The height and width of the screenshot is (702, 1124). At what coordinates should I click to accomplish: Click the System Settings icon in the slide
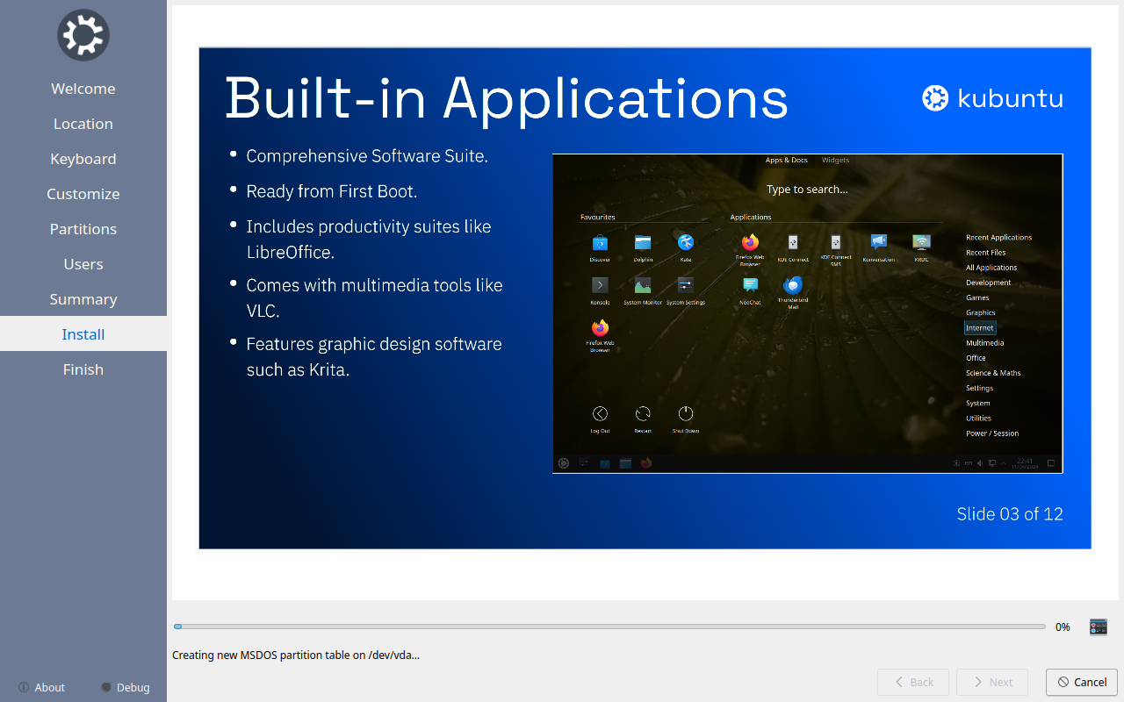pyautogui.click(x=686, y=284)
